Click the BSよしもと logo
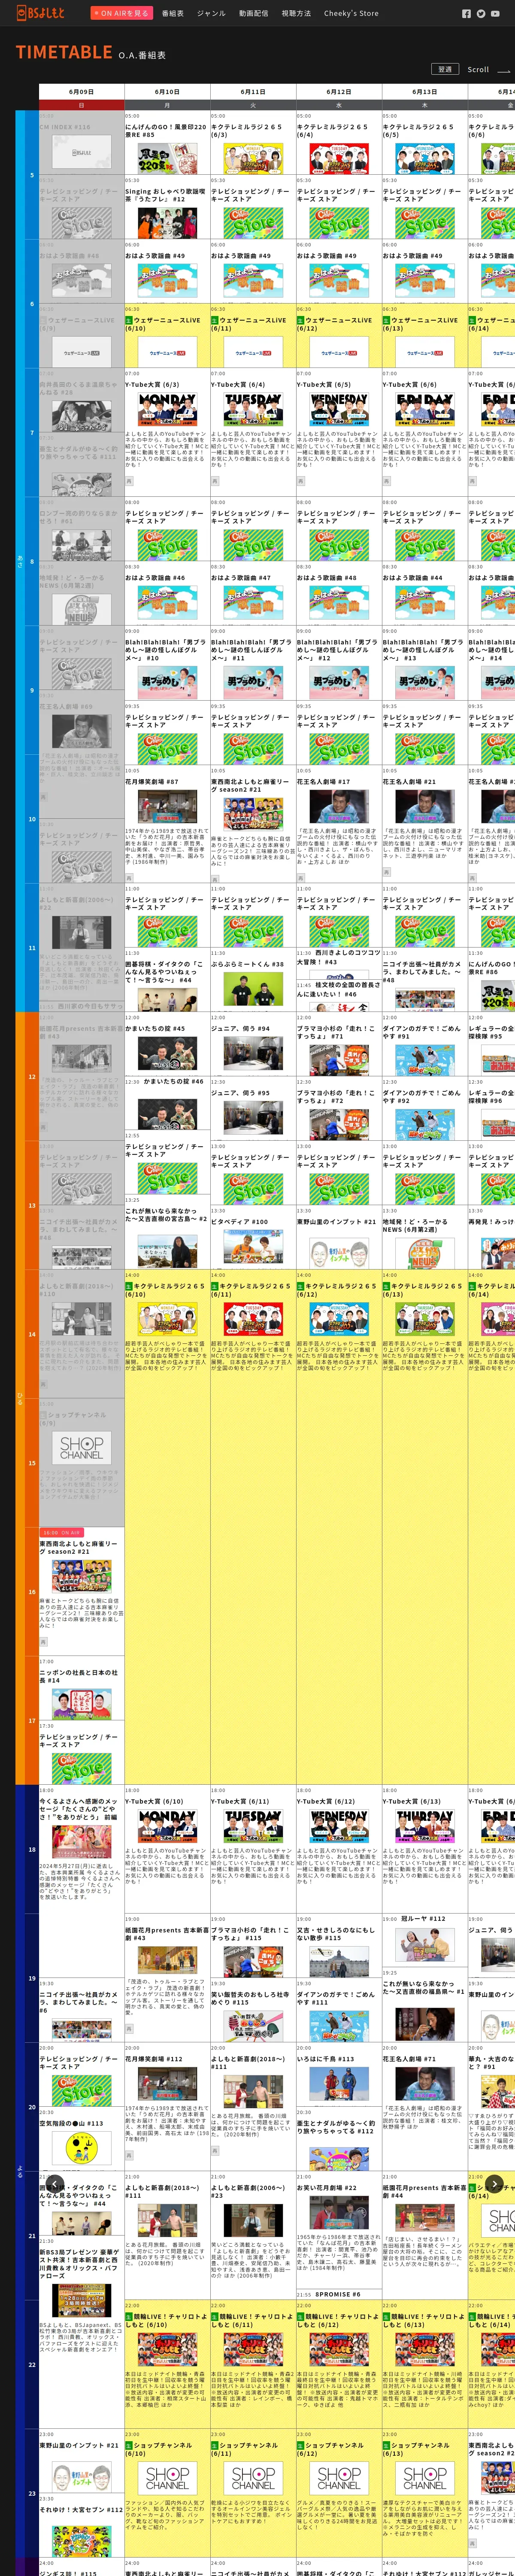Screen dimensions: 515x2576 tap(40, 13)
